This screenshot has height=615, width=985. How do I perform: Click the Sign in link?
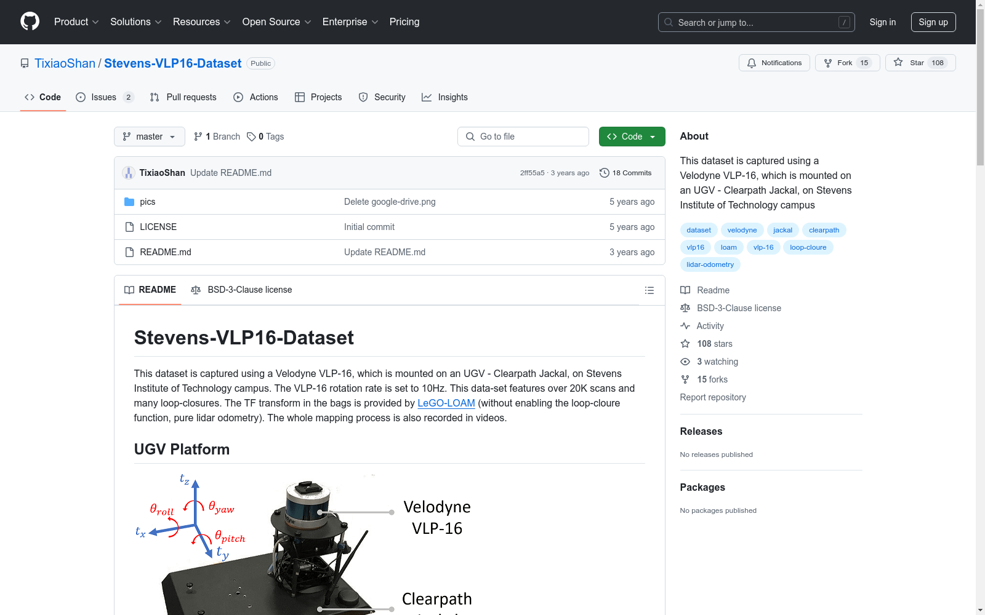tap(883, 22)
